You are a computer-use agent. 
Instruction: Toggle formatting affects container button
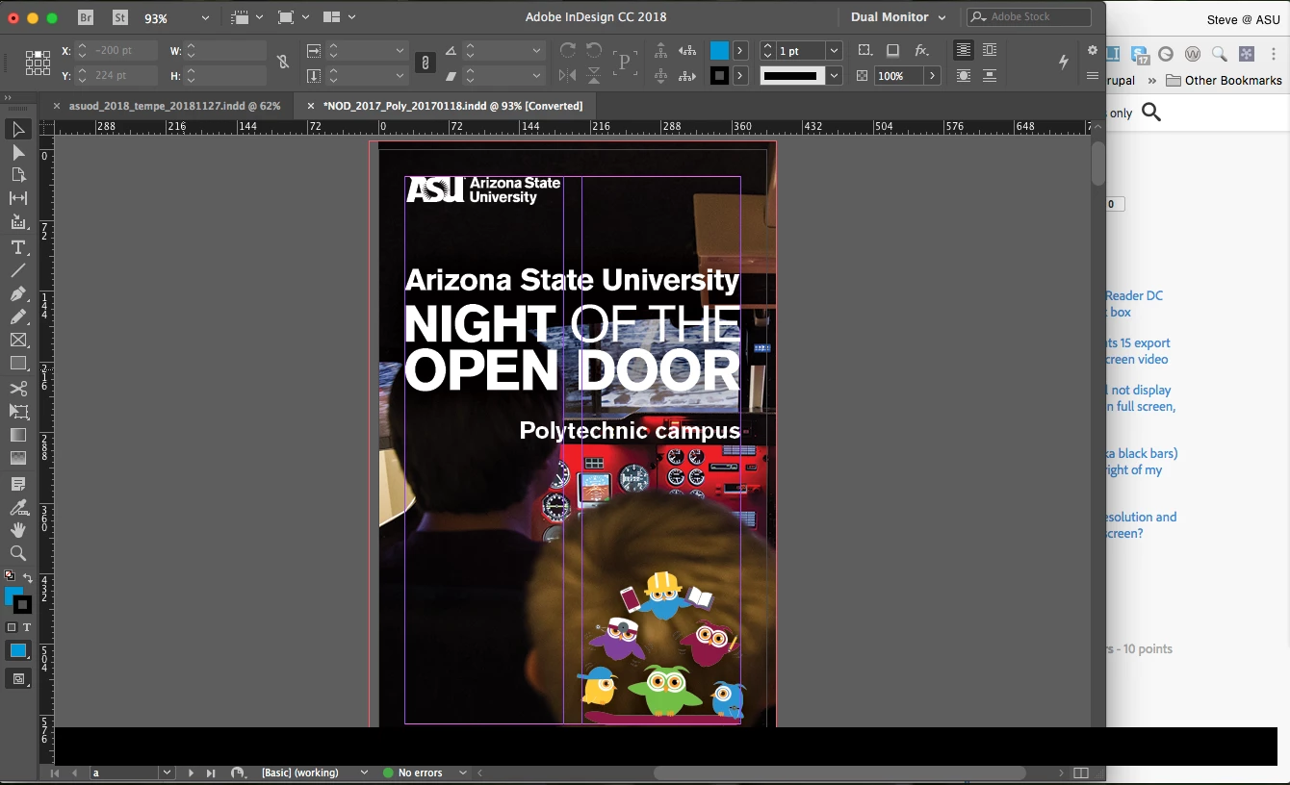[x=12, y=627]
